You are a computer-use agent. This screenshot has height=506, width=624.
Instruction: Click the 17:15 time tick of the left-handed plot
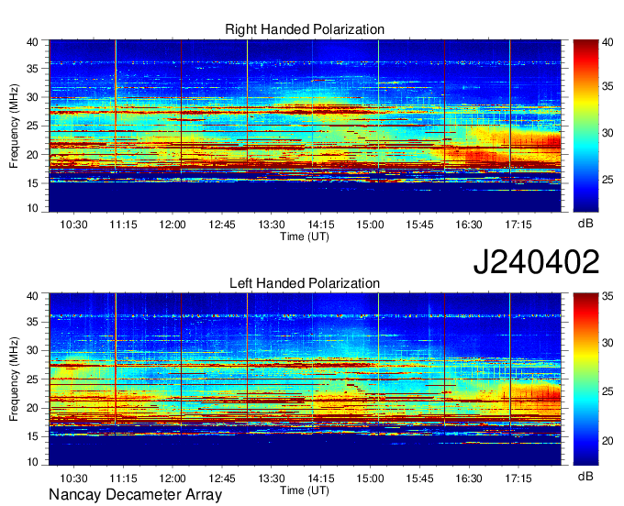[518, 478]
